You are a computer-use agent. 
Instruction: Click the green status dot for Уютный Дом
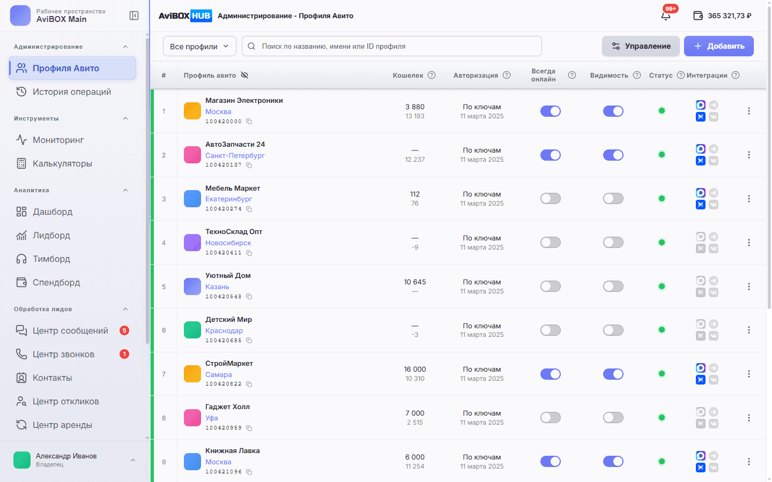point(662,286)
